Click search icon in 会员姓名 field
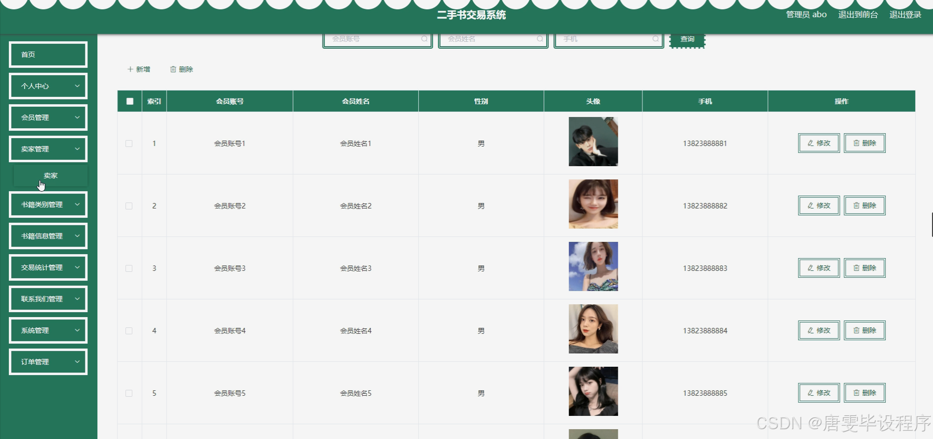The image size is (933, 439). click(x=540, y=39)
